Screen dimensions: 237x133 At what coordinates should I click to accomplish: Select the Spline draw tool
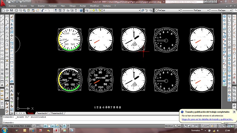(2, 47)
